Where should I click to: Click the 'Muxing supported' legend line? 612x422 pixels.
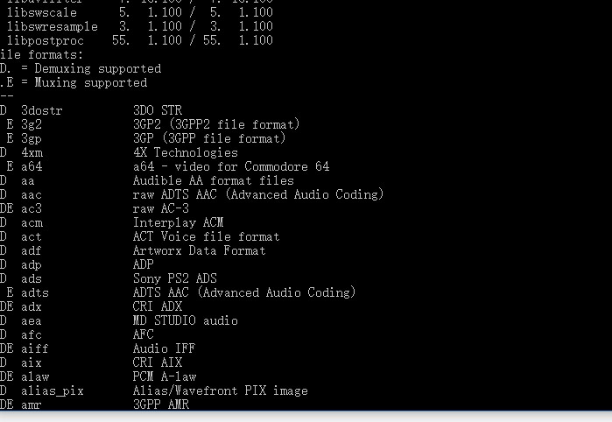pyautogui.click(x=74, y=82)
